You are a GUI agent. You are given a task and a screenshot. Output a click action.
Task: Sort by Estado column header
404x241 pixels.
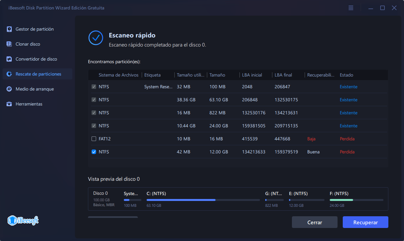tap(346, 75)
